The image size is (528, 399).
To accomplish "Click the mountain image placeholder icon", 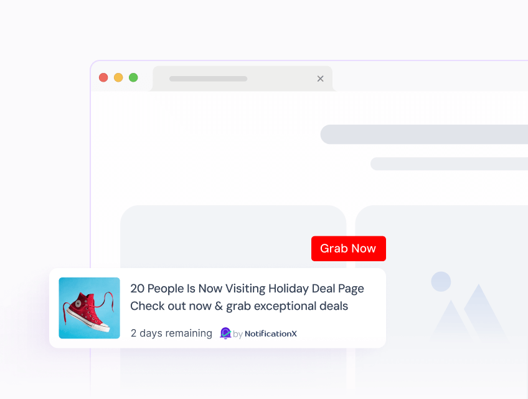I will click(469, 312).
